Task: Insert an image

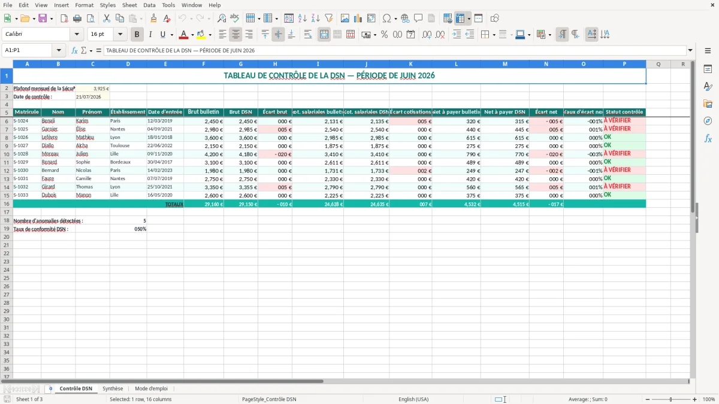Action: click(x=345, y=19)
